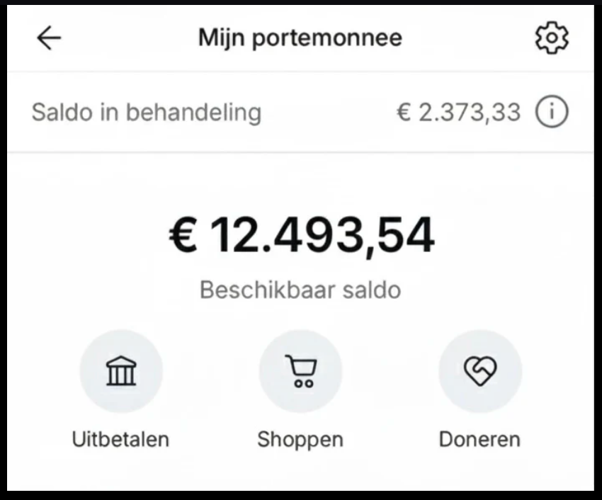The image size is (602, 500).
Task: Click the word 'portemonnee' in the header
Action: point(328,38)
